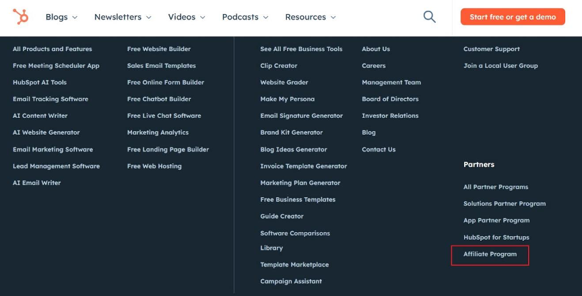Expand the Newsletters dropdown menu

123,17
